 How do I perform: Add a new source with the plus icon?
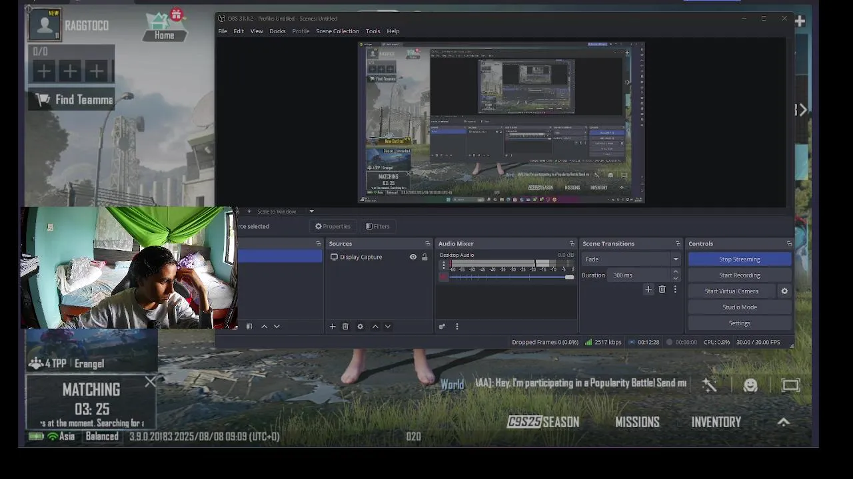[333, 327]
